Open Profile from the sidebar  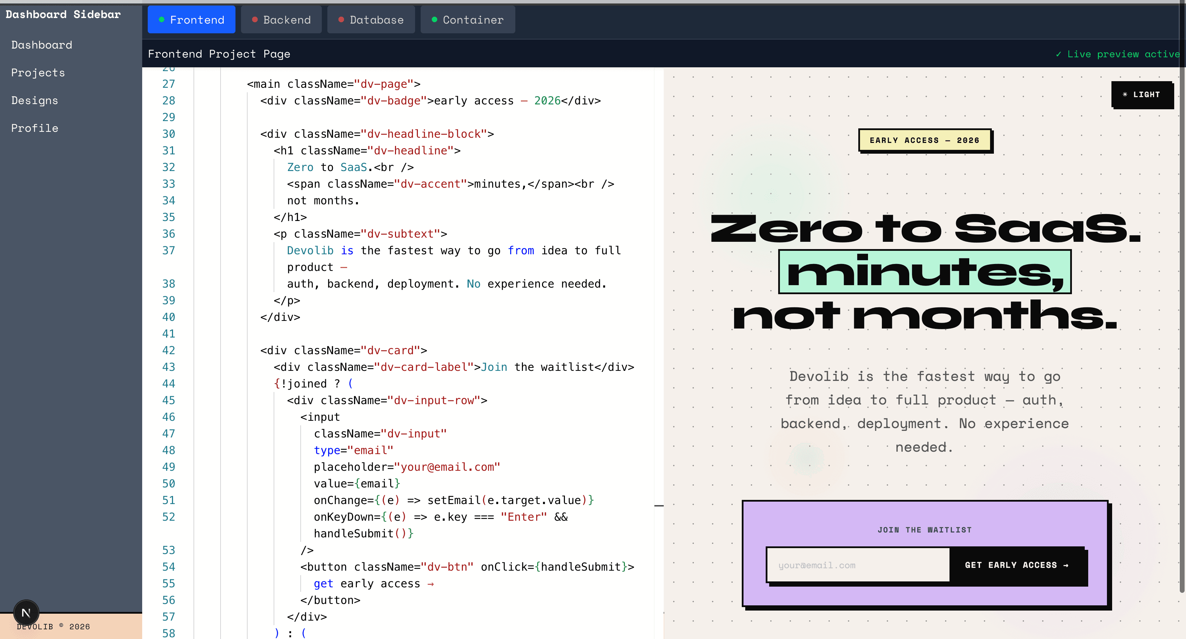[x=35, y=128]
